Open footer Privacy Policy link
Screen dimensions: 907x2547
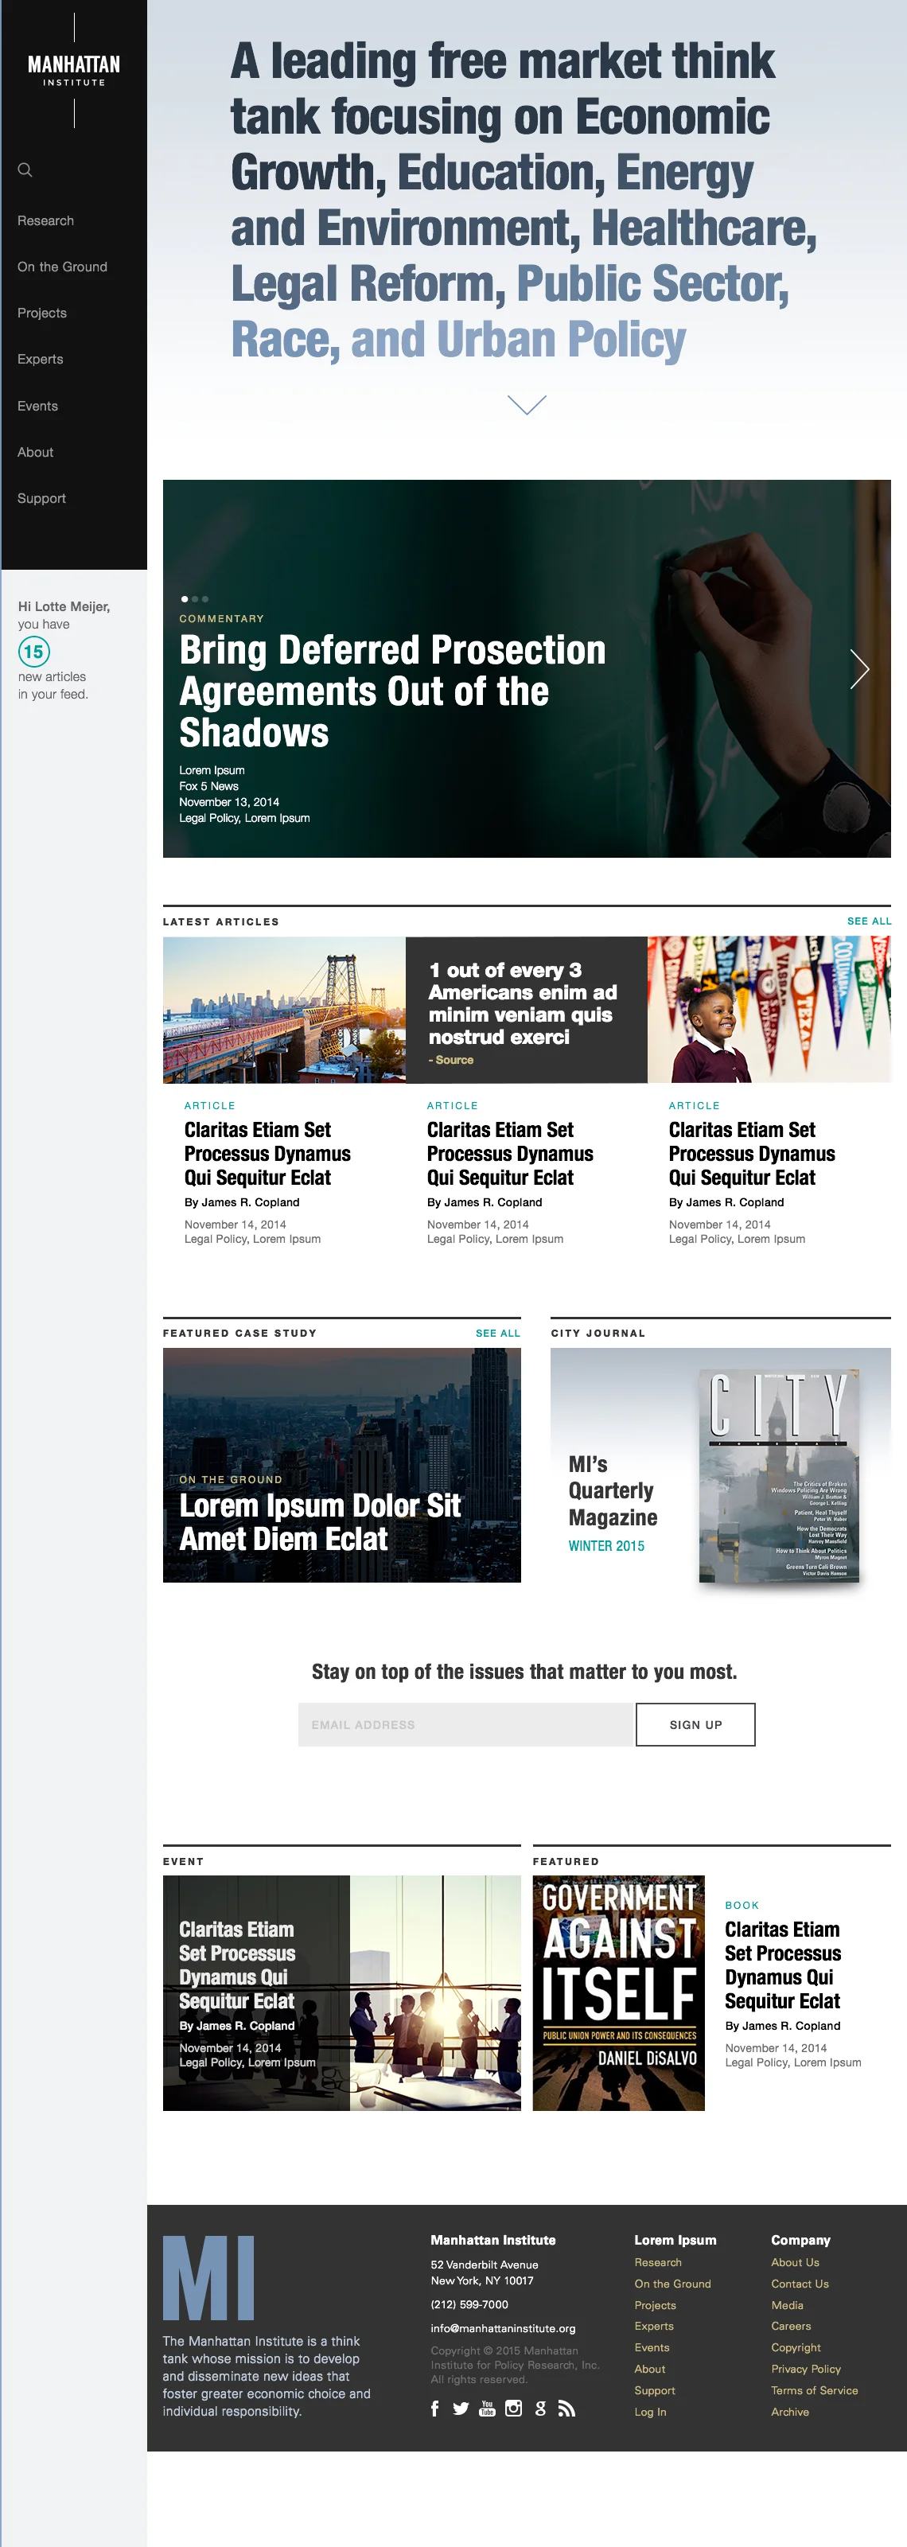806,2369
